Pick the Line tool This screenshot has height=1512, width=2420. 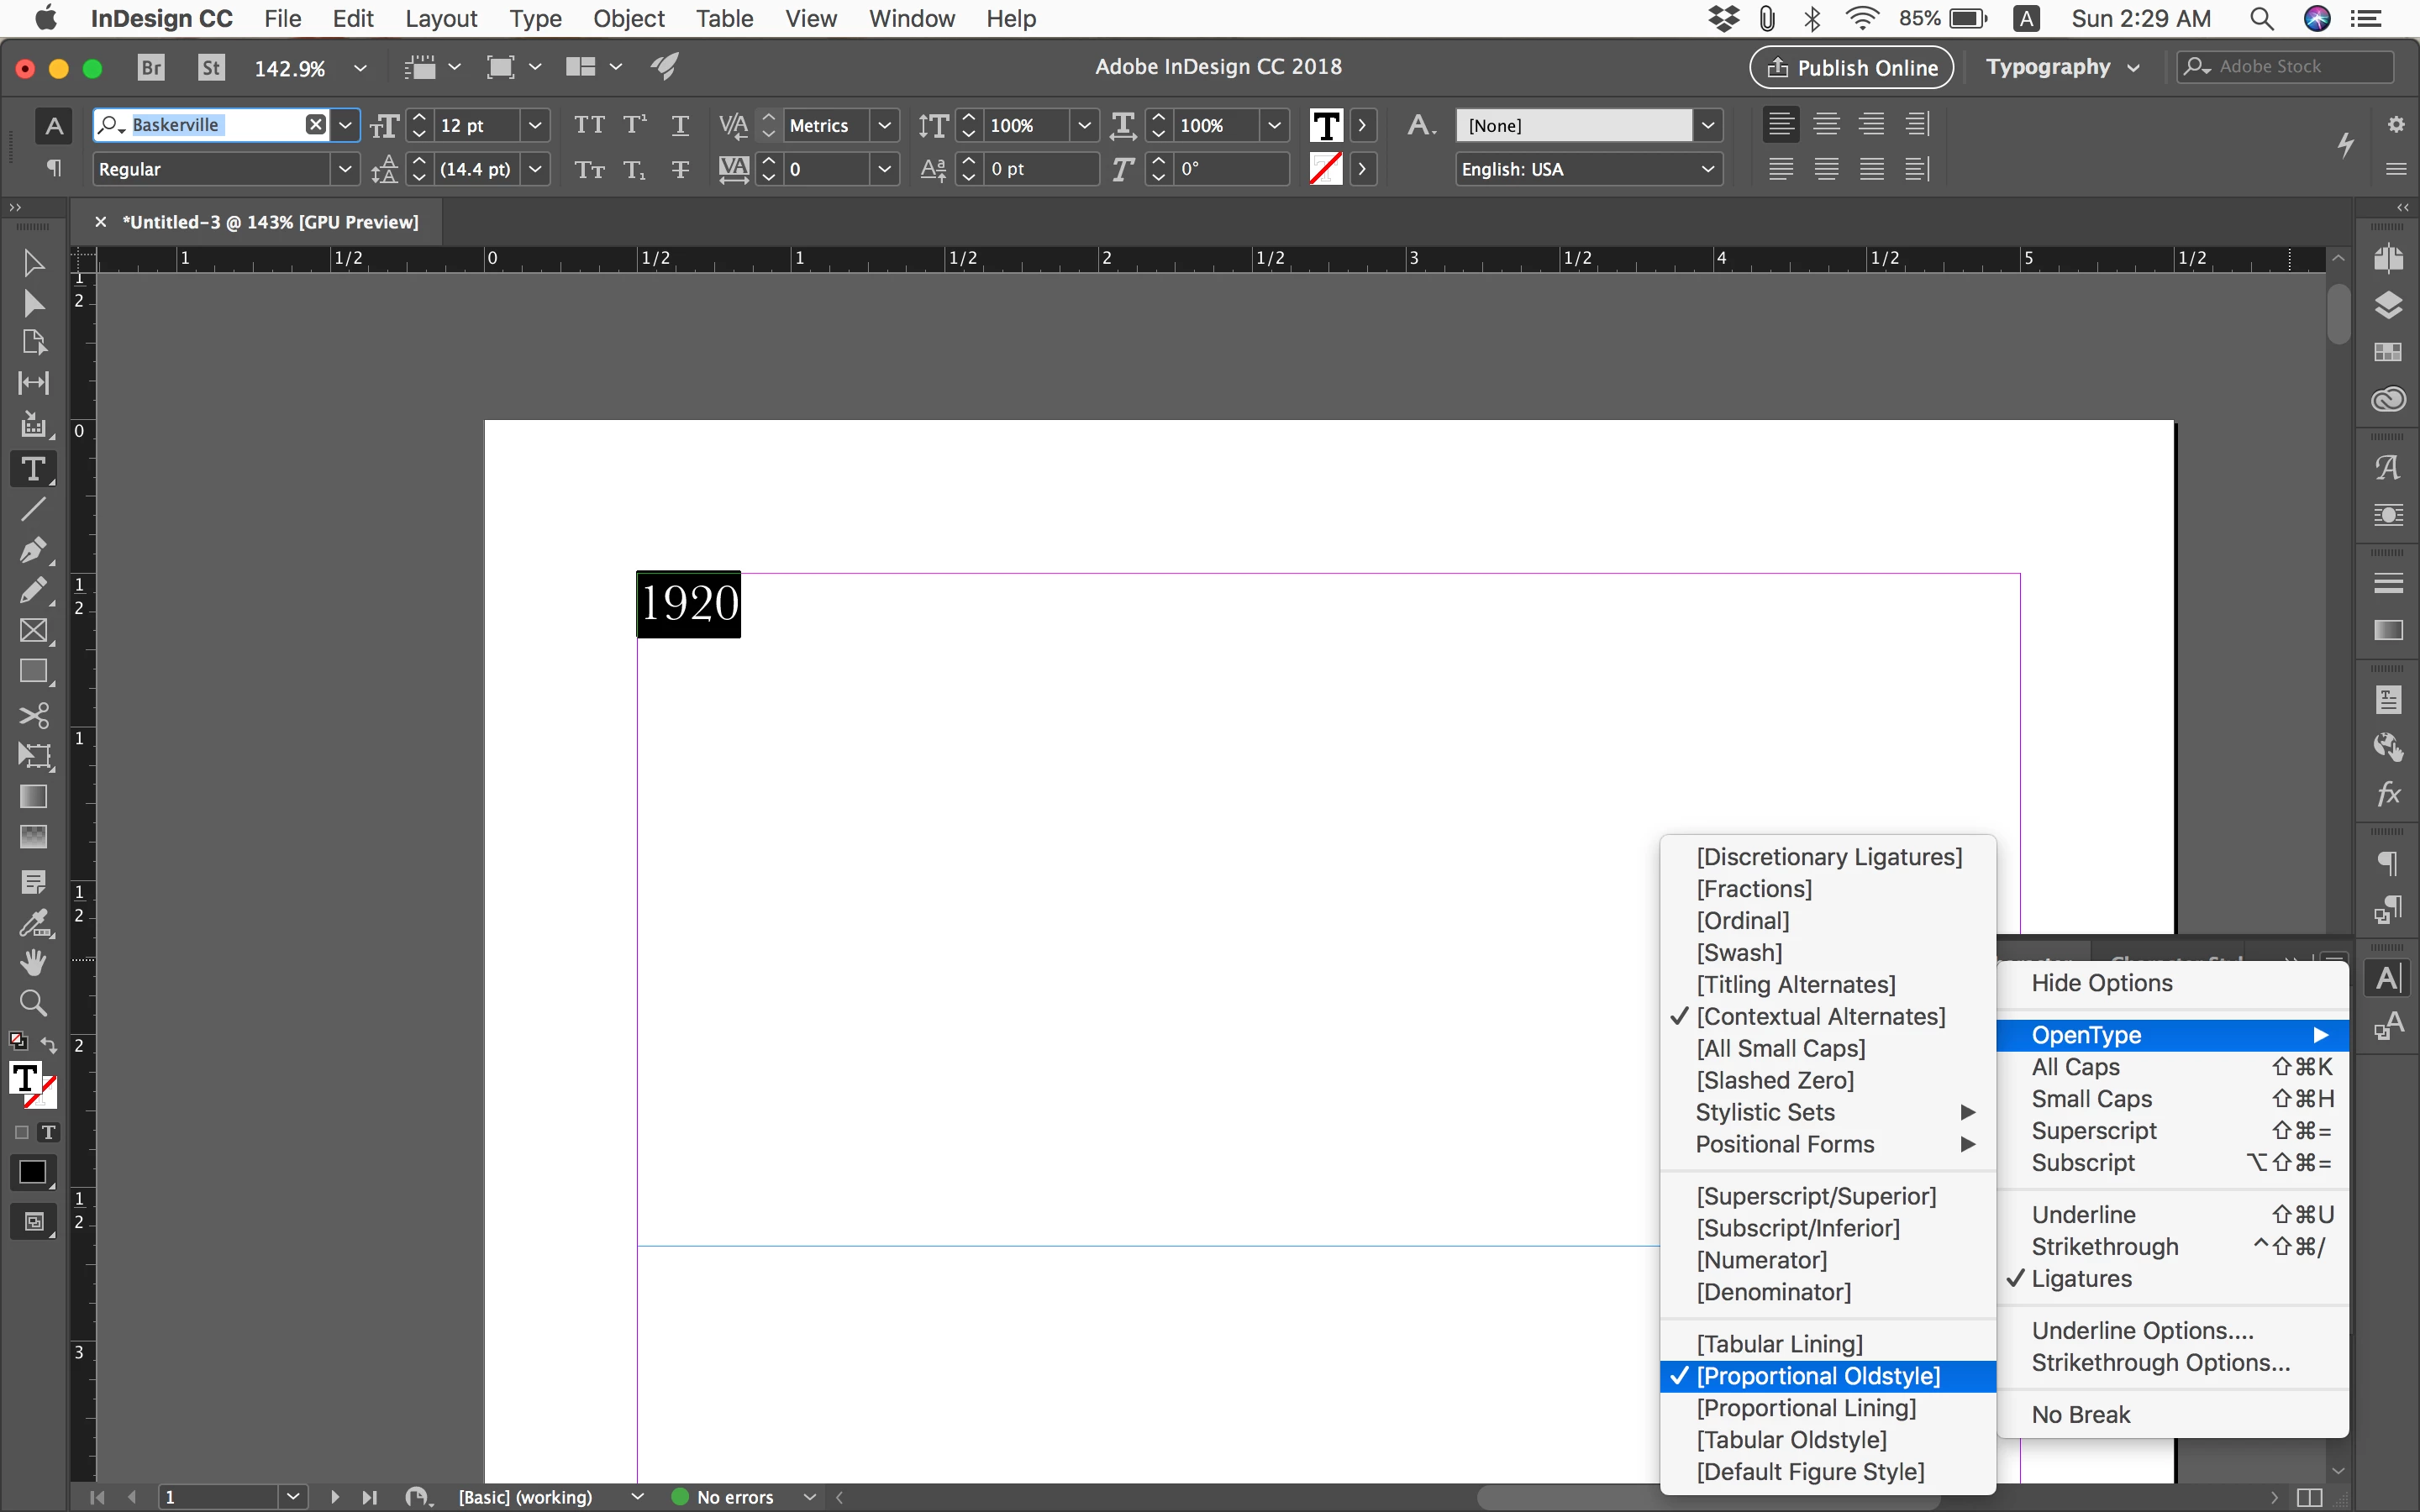pos(33,509)
